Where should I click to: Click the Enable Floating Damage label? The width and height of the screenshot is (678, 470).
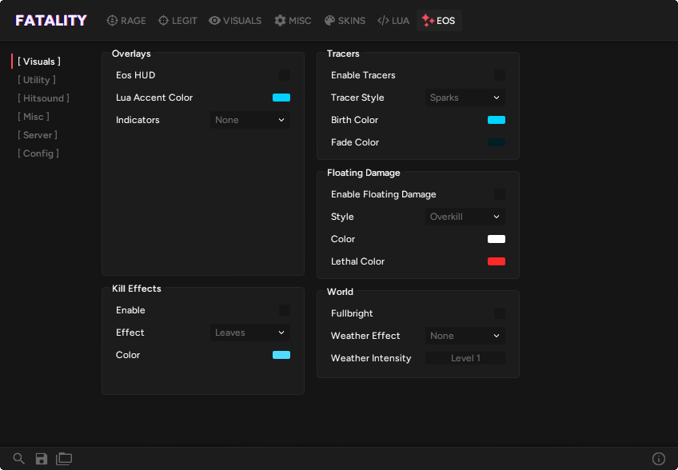click(383, 194)
